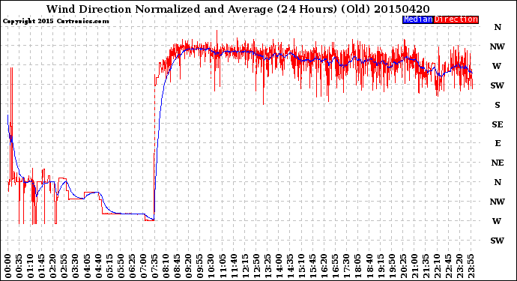Select the 04:05 time axis label
517x281 pixels.
coord(87,266)
